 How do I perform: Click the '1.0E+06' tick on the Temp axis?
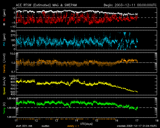11,98
